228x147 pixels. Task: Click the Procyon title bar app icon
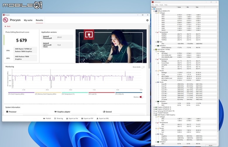(x=4, y=15)
